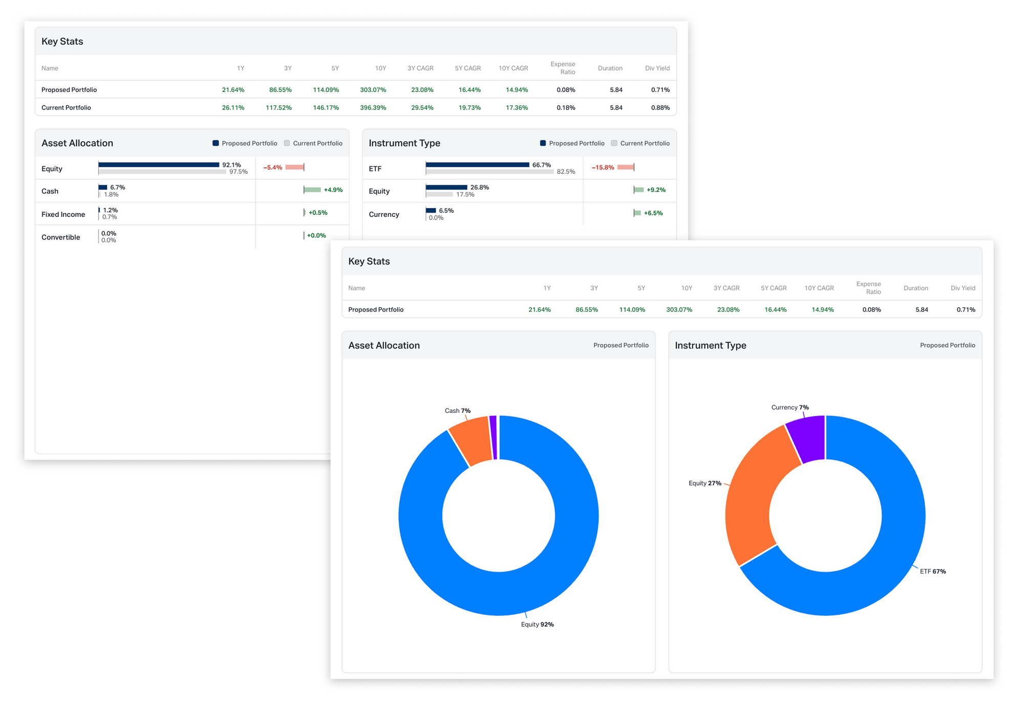
Task: Select Proposed Portfolio row in top table
Action: 69,90
